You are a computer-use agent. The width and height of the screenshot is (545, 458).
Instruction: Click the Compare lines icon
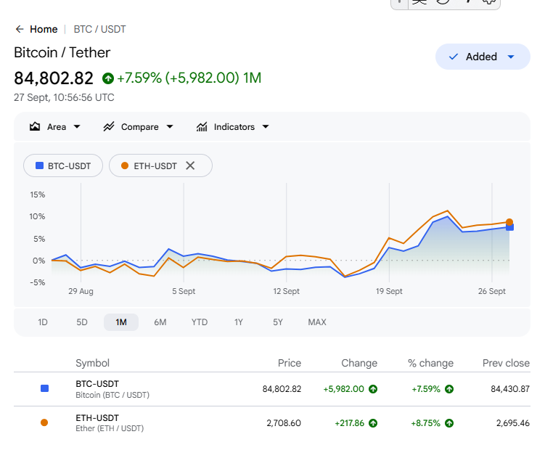(109, 126)
